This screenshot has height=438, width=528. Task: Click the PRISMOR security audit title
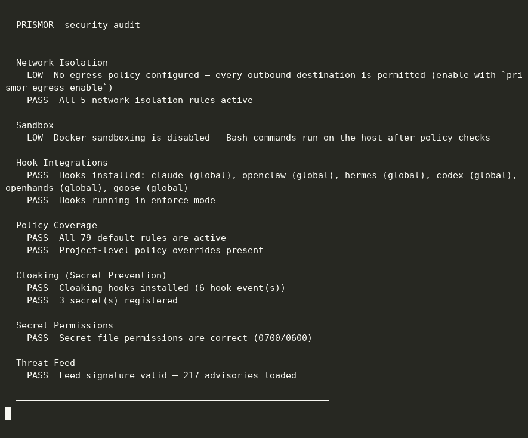tap(78, 25)
